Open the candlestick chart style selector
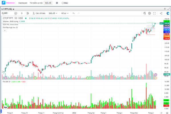This screenshot has height=114, width=171. pos(28,13)
